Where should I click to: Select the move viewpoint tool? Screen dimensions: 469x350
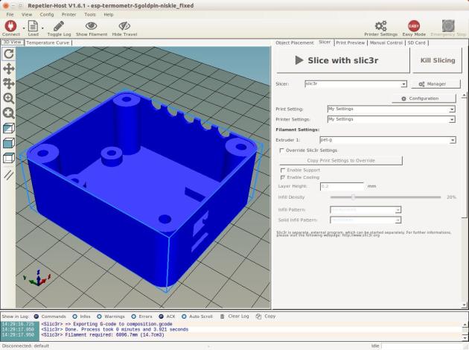tap(9, 69)
